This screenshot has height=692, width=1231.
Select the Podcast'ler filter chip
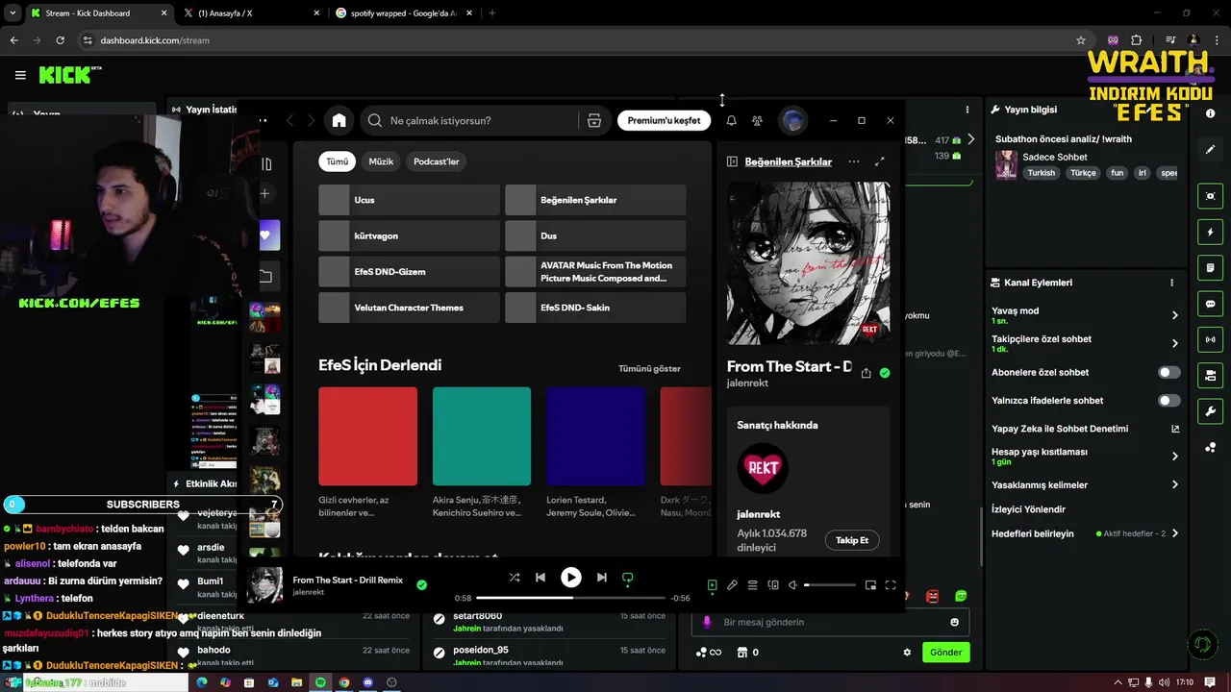point(437,161)
